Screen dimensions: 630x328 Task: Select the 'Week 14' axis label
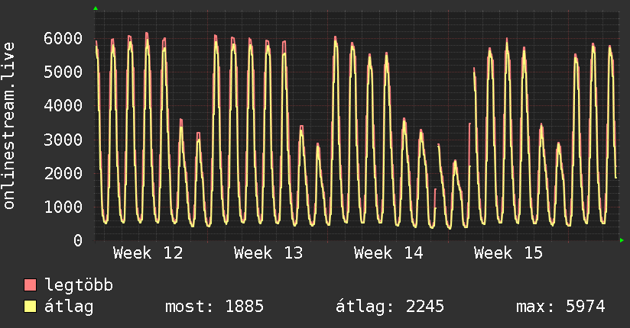(388, 253)
